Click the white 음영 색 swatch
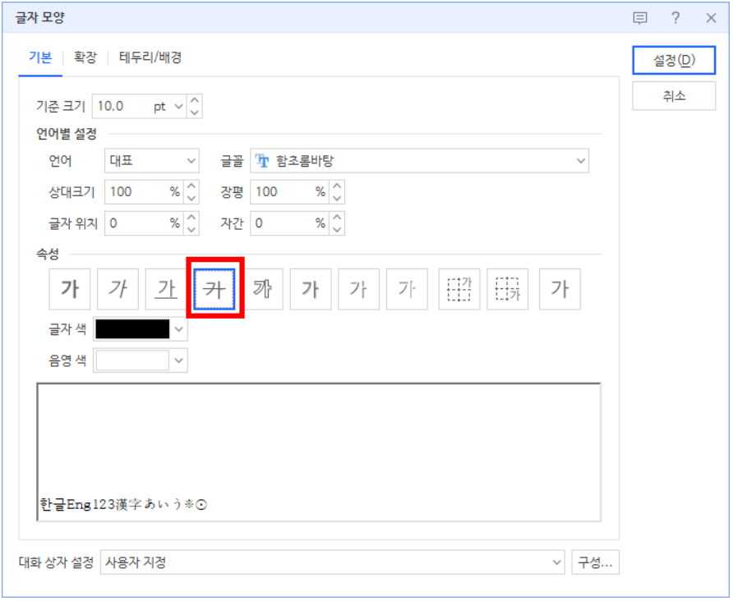This screenshot has height=601, width=733. click(132, 360)
